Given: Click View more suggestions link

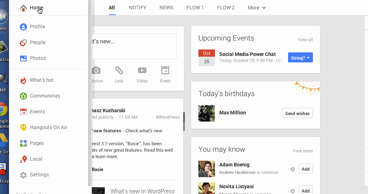Looking at the screenshot, I should pos(303,151).
